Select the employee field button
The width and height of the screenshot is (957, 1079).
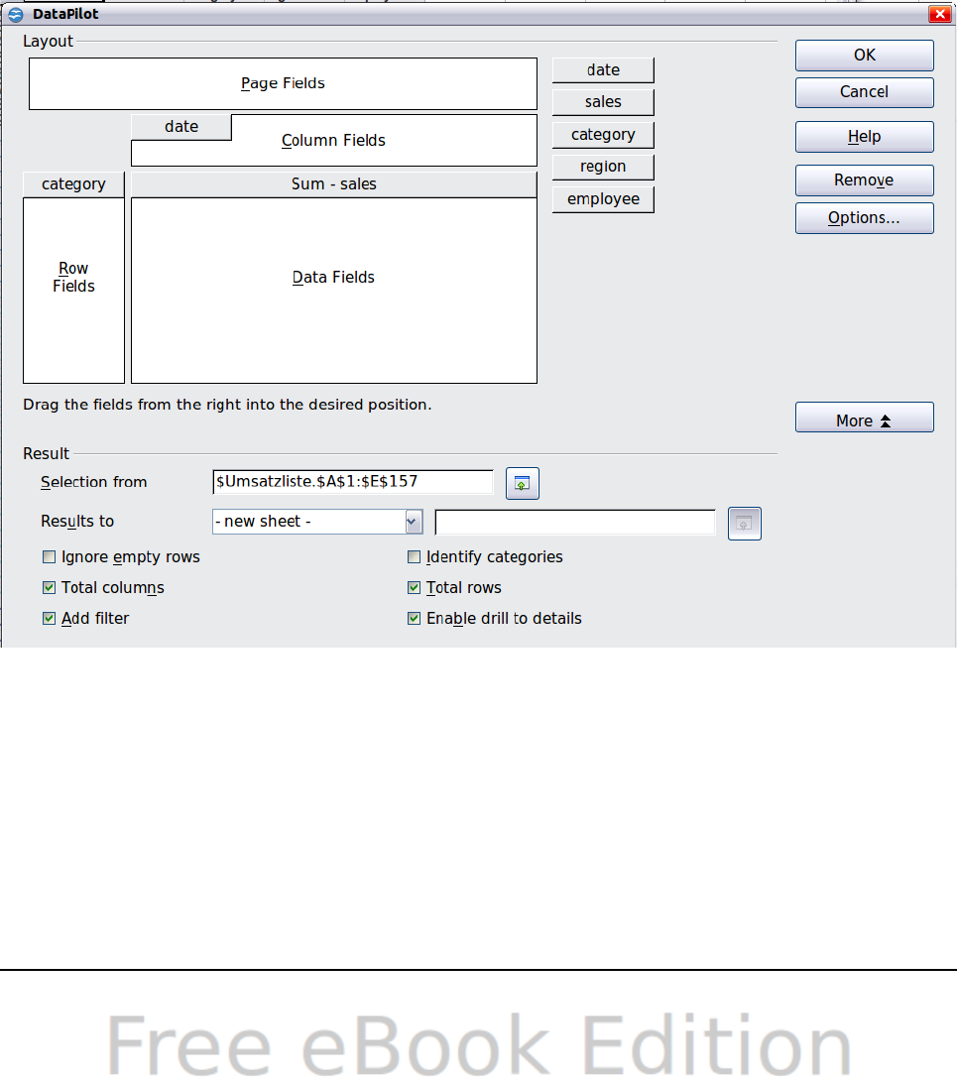point(603,199)
